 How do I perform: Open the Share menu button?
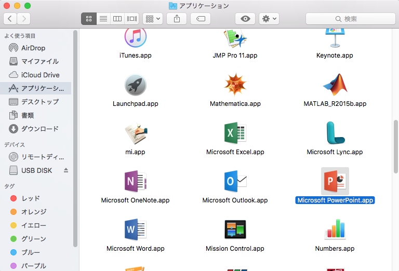click(177, 19)
